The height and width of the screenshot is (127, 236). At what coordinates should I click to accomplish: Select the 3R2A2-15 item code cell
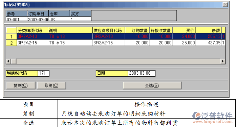(x=33, y=43)
